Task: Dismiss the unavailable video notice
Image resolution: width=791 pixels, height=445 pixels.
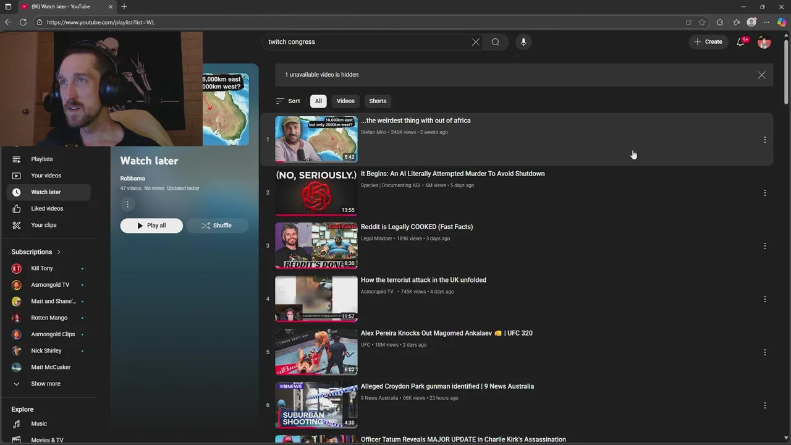Action: pyautogui.click(x=761, y=75)
